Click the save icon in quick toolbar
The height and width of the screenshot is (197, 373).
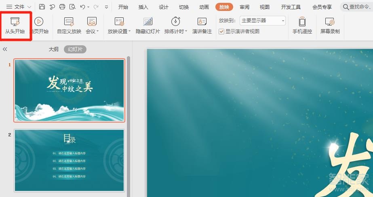tap(42, 7)
